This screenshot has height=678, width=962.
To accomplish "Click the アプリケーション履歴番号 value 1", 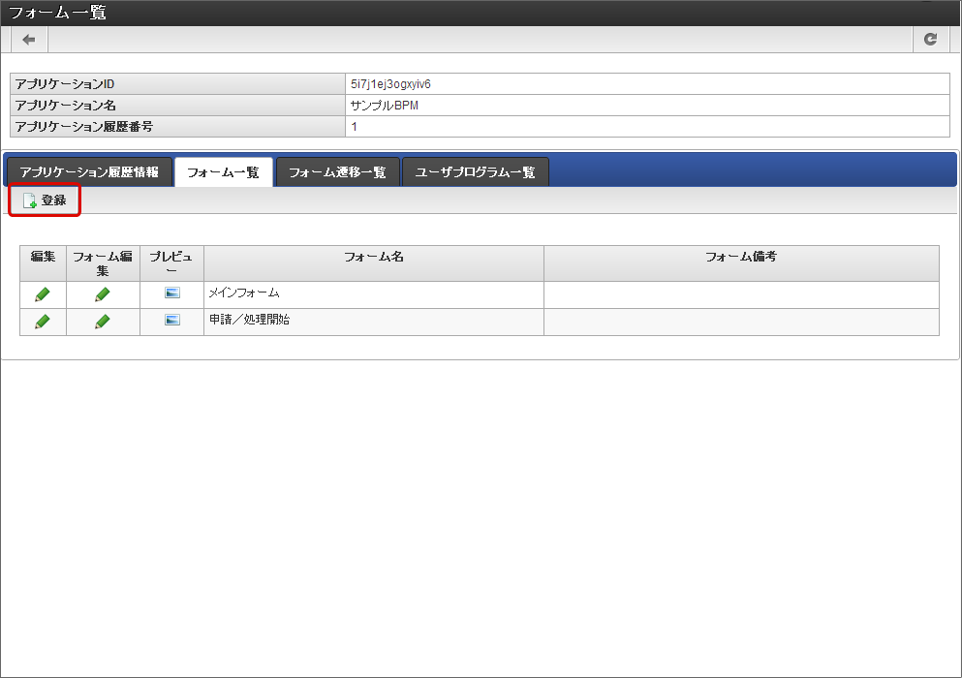I will (x=355, y=127).
